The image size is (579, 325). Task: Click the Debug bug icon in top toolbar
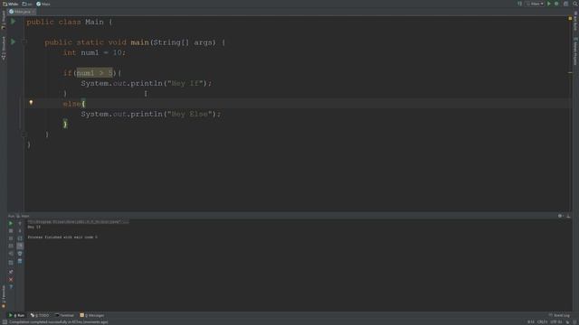click(x=556, y=4)
